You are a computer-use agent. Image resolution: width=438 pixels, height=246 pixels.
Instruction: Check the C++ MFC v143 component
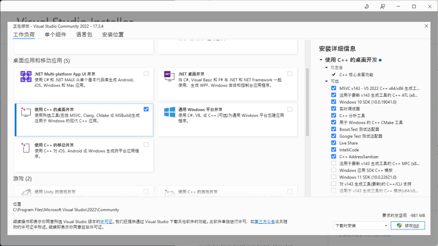coord(333,163)
